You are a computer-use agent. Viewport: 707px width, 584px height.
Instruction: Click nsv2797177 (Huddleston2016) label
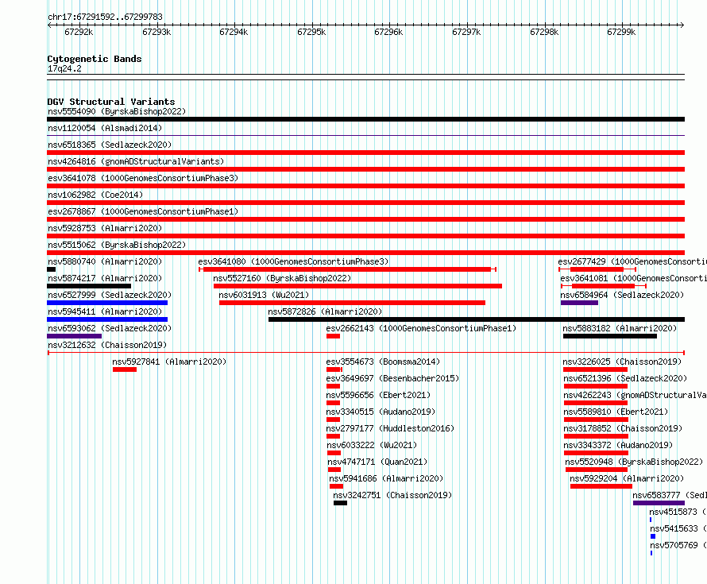[x=390, y=428]
